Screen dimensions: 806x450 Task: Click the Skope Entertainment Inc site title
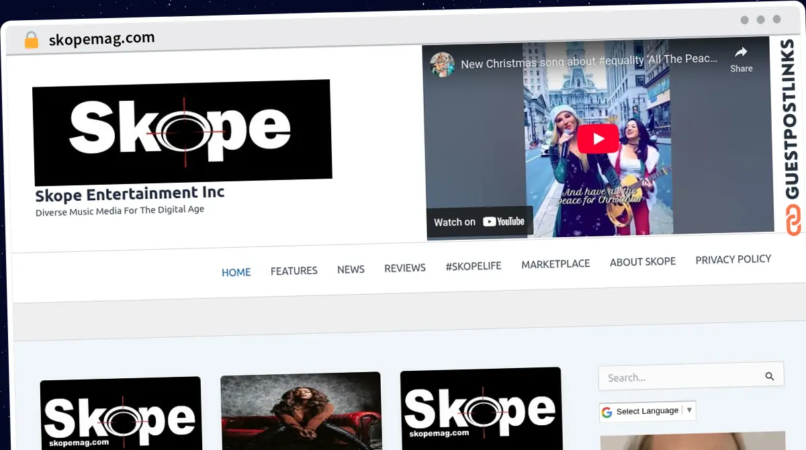(x=130, y=194)
